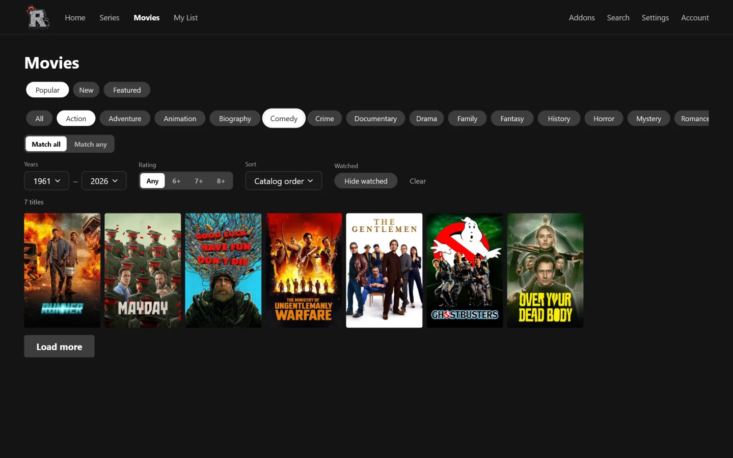Toggle the Comedy genre filter

pyautogui.click(x=284, y=119)
